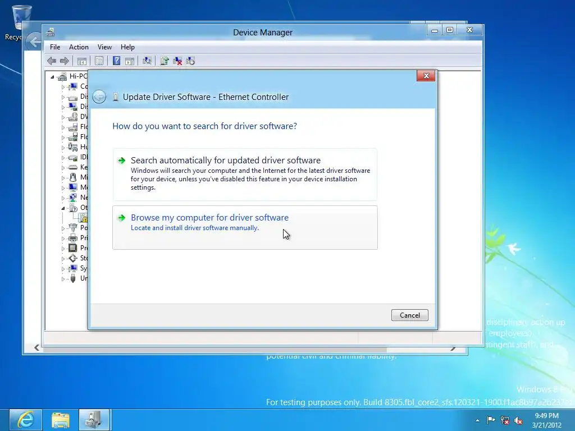575x431 pixels.
Task: Click Update Driver Software toolbar icon
Action: coord(165,61)
